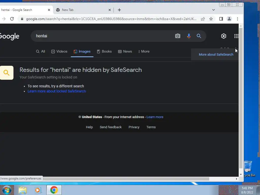This screenshot has width=260, height=195.
Task: Switch to the New Tab tab
Action: click(x=83, y=10)
